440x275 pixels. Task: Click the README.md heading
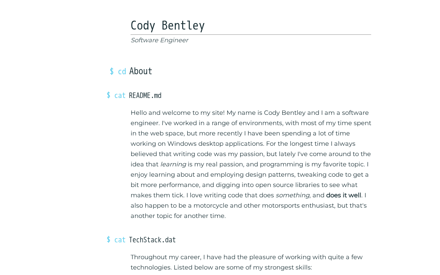pyautogui.click(x=145, y=96)
